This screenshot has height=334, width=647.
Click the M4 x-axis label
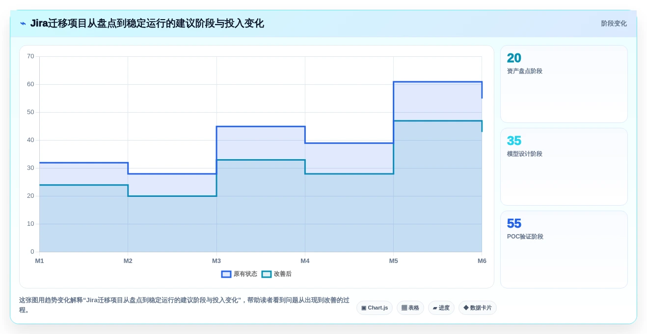click(x=305, y=261)
